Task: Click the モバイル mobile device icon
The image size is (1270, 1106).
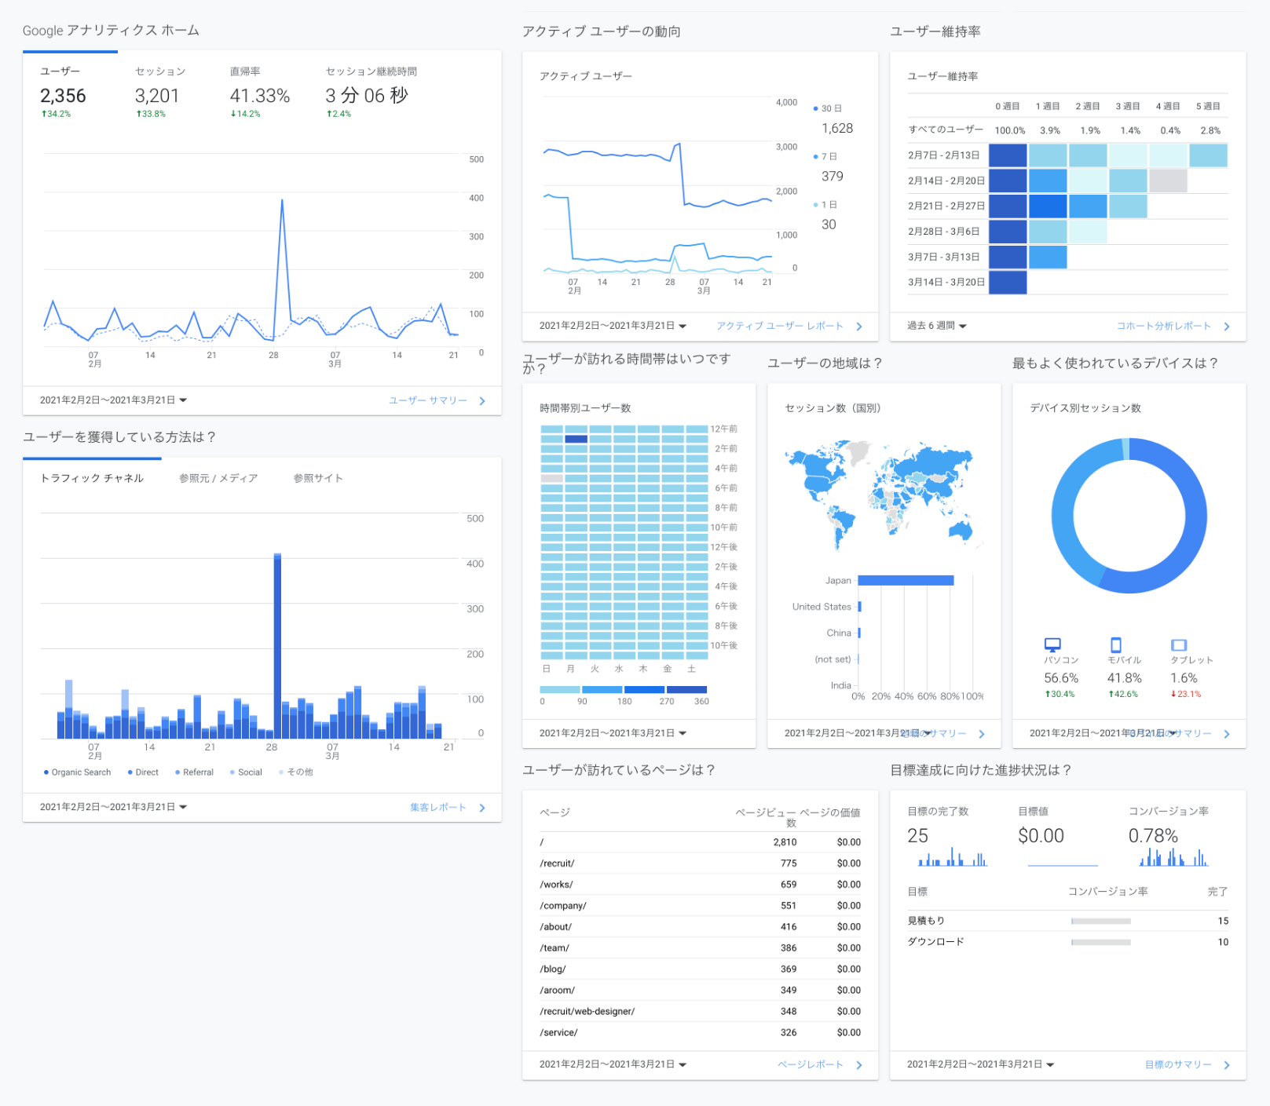Action: pyautogui.click(x=1116, y=644)
